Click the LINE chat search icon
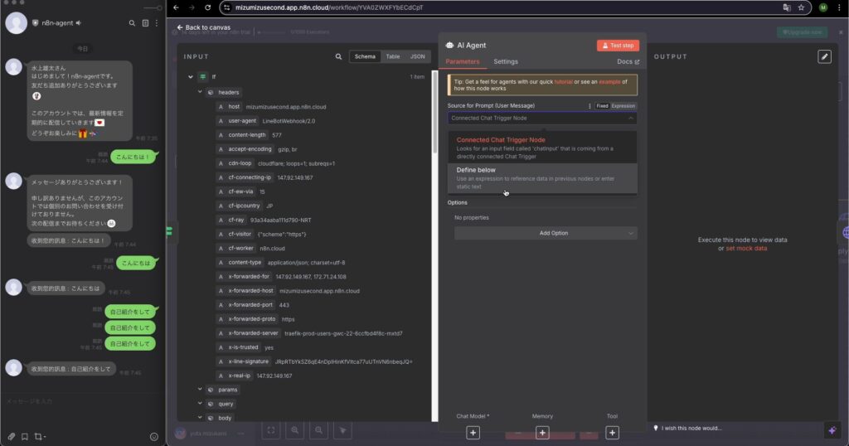This screenshot has width=849, height=446. 132,23
